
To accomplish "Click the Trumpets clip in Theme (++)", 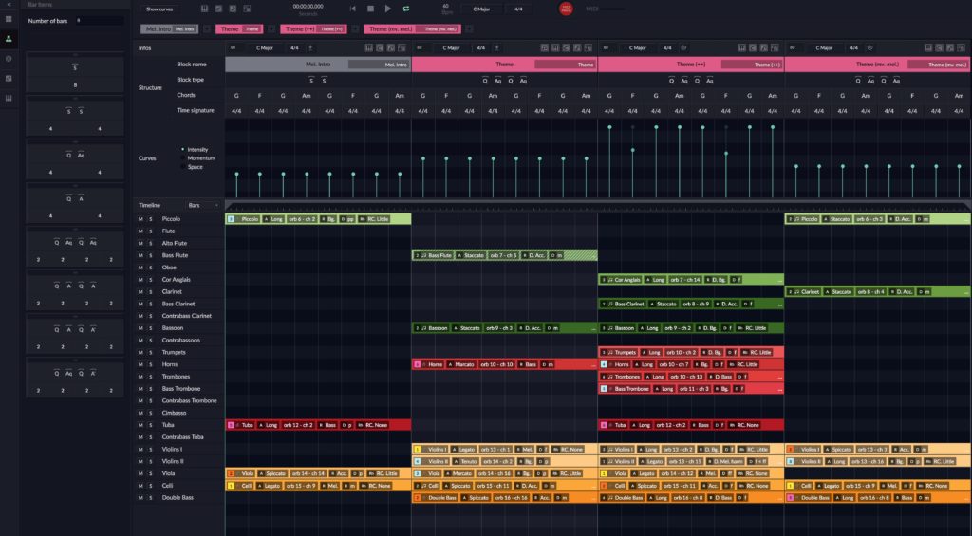I will [x=691, y=352].
